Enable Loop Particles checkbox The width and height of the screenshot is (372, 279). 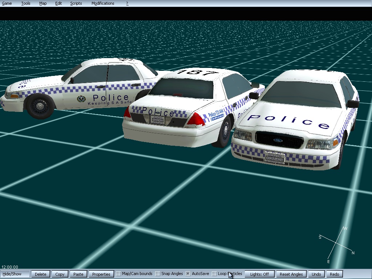(214, 274)
